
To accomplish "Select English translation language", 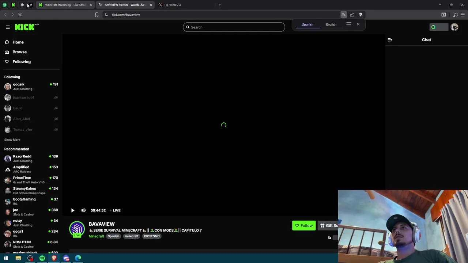I will pos(331,24).
